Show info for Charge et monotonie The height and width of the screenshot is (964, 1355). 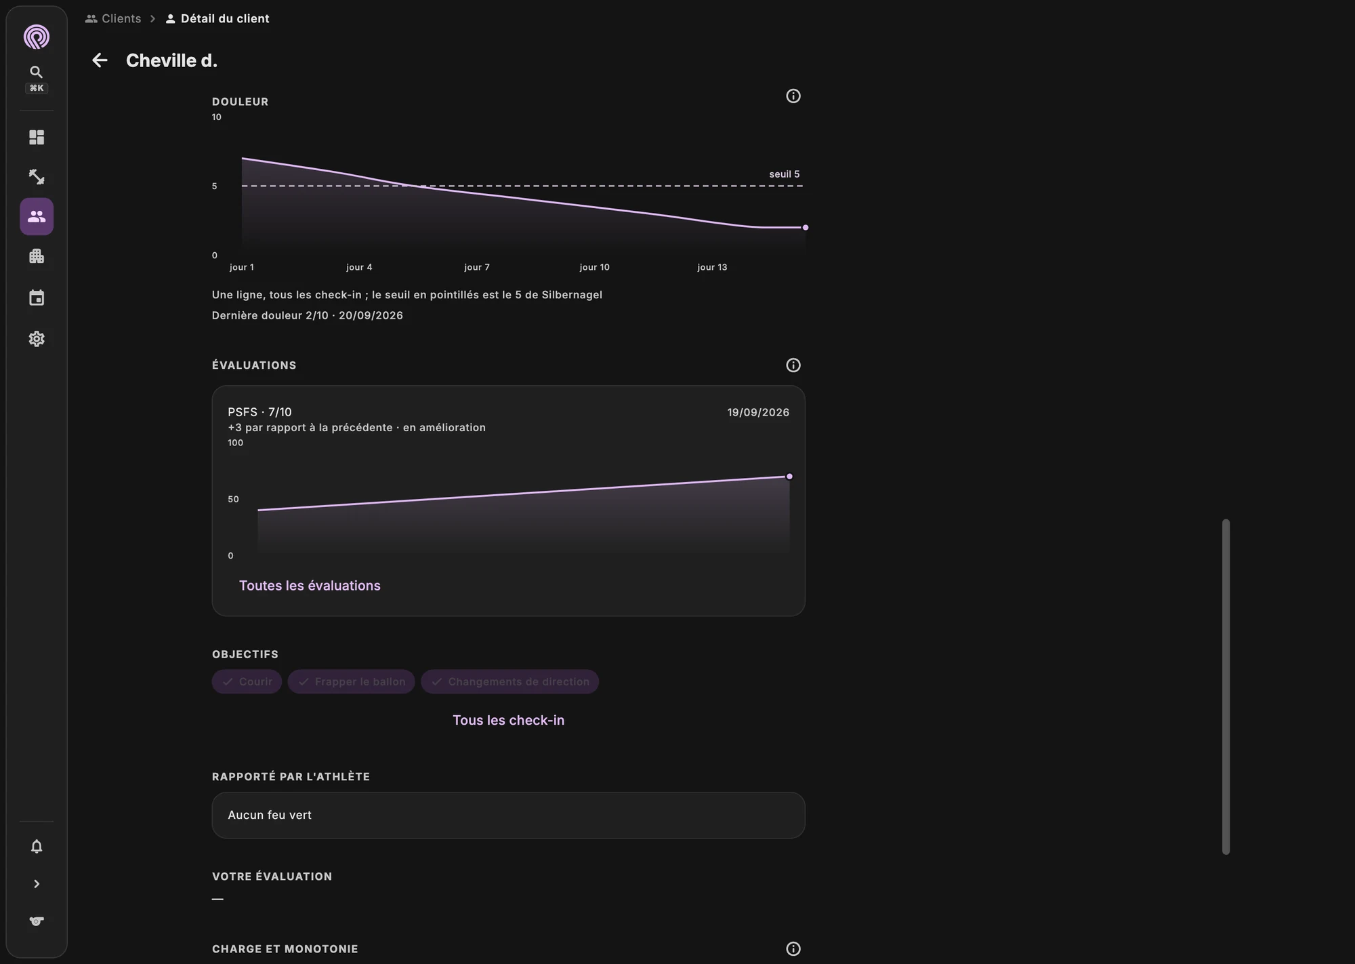pos(793,949)
